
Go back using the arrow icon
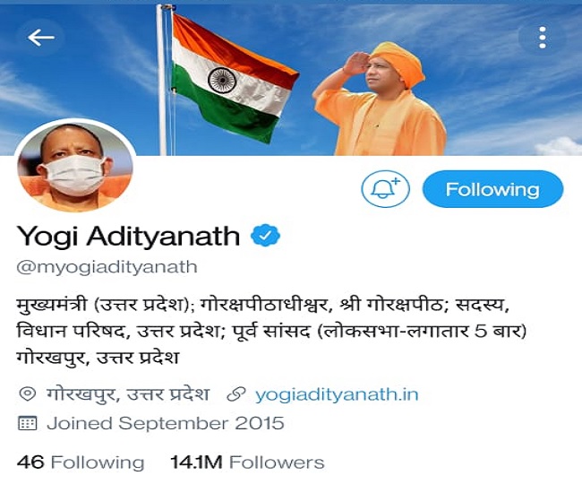pos(41,38)
